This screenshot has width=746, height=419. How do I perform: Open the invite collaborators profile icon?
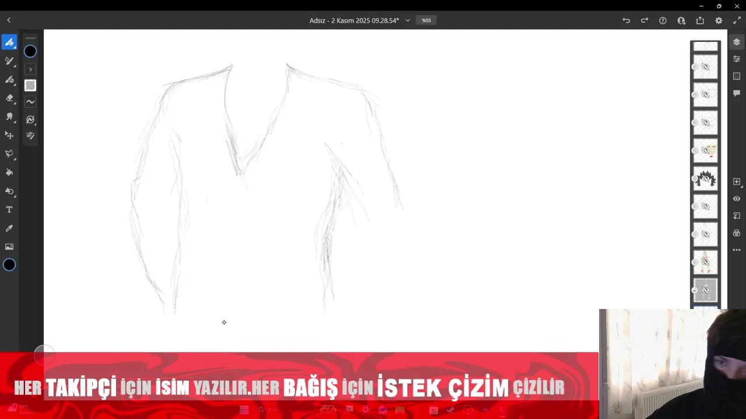[x=681, y=20]
